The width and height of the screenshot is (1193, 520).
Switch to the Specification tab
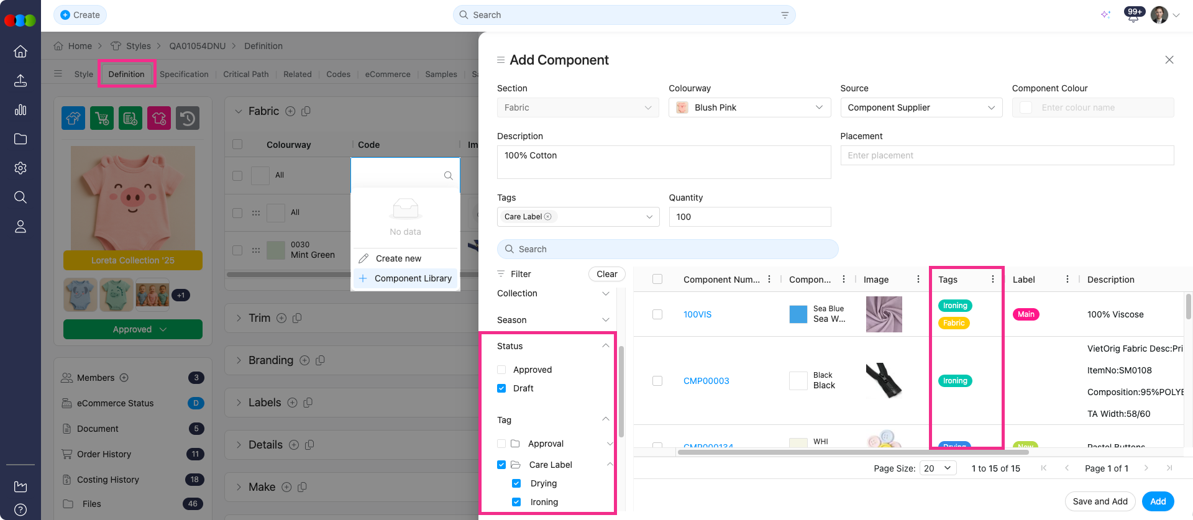click(184, 74)
